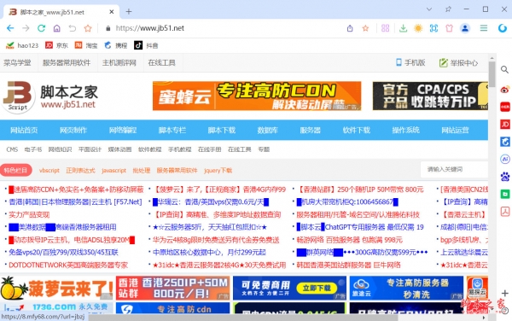This screenshot has width=512, height=321.
Task: Expand the tab list dropdown chevron
Action: (429, 9)
